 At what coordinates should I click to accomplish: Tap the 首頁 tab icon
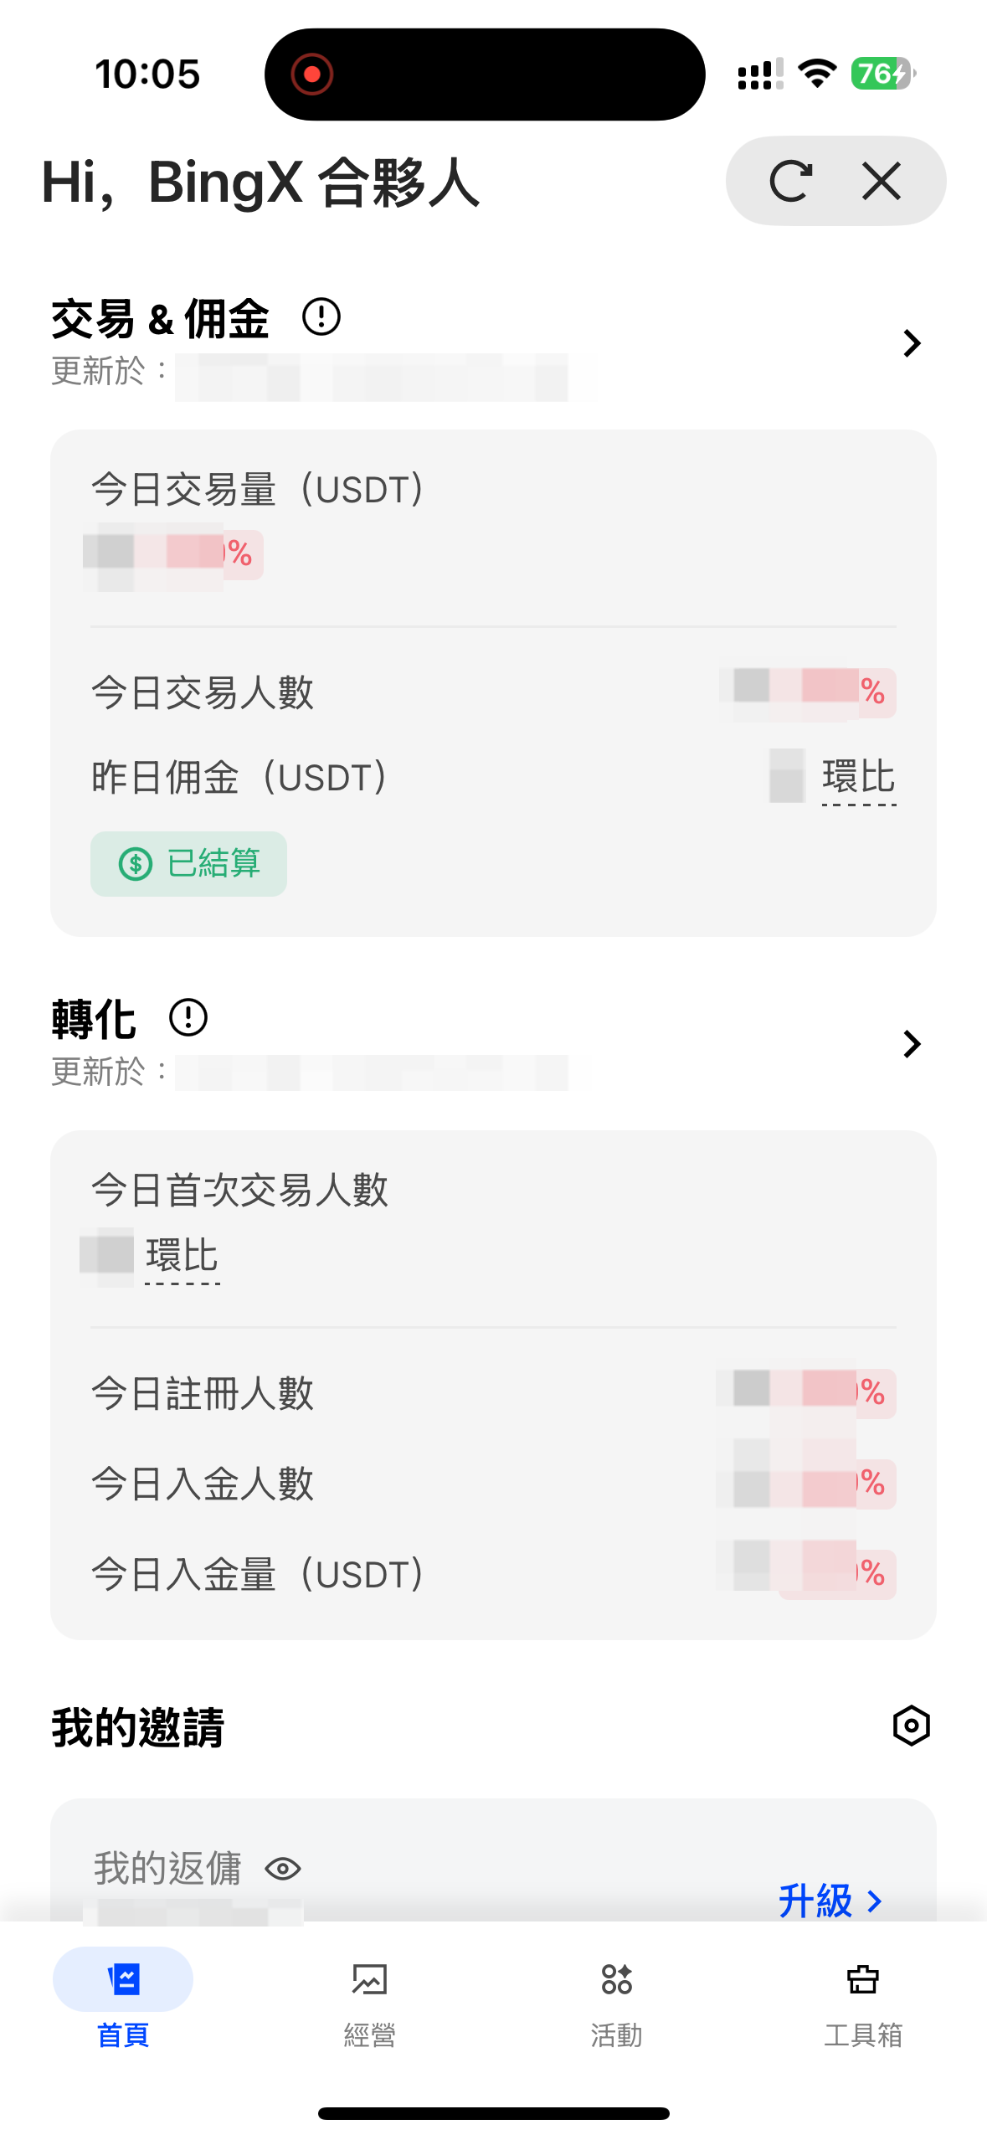click(123, 1979)
